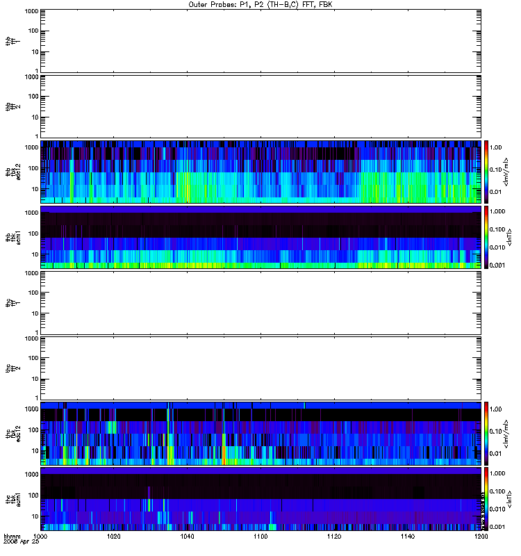The image size is (521, 556).
Task: Click the '<|mV/m|>' unit label beside thb edc12 color bar
Action: [x=506, y=172]
